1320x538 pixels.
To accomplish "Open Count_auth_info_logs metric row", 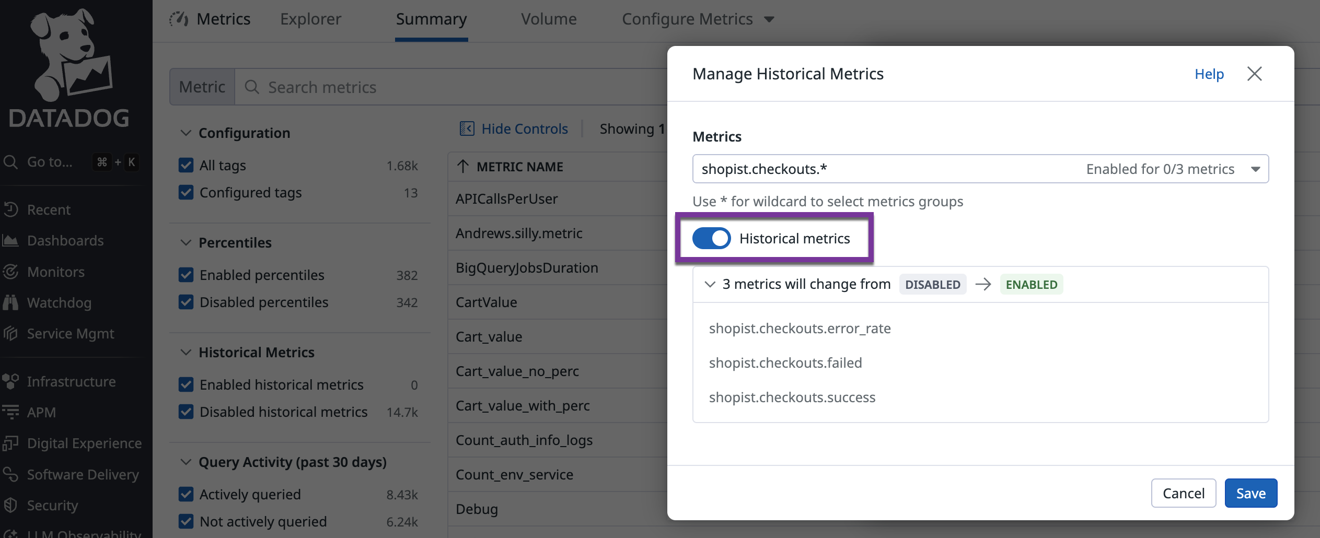I will (x=557, y=440).
